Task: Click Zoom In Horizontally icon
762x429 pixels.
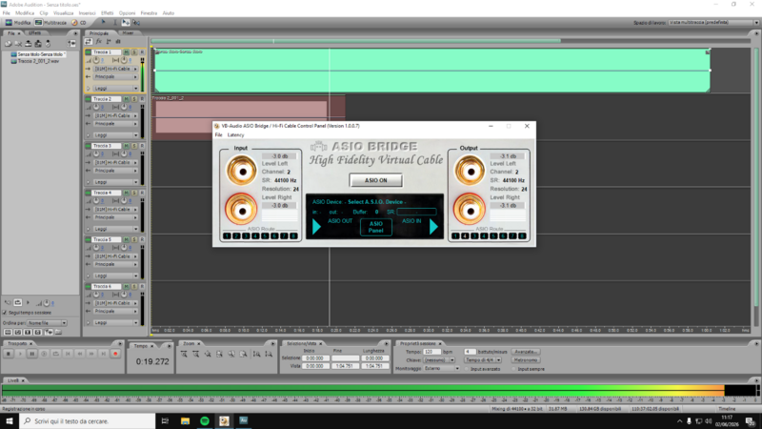Action: pos(184,354)
